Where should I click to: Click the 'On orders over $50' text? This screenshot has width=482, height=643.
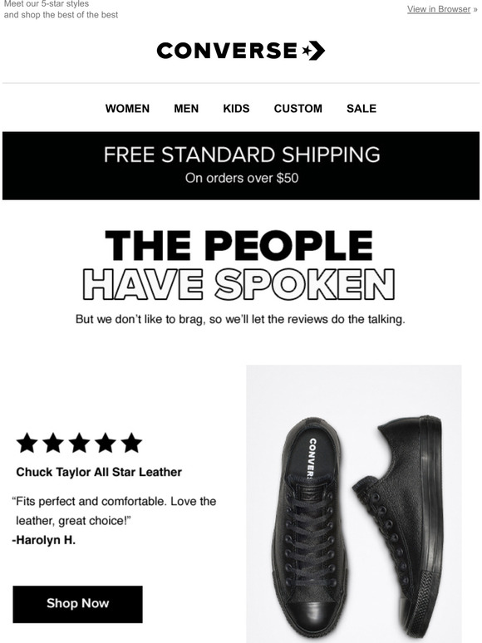pos(242,178)
